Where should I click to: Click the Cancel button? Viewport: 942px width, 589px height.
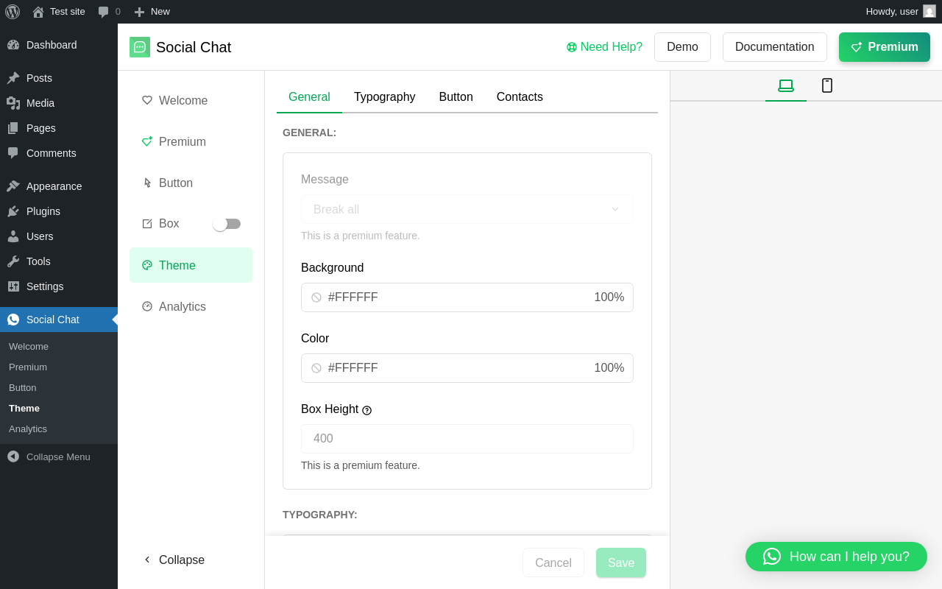pyautogui.click(x=553, y=562)
